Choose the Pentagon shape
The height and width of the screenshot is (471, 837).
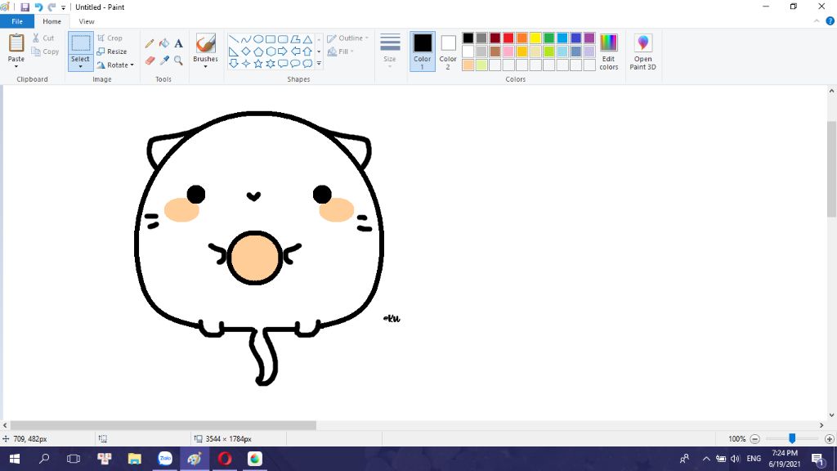(257, 52)
